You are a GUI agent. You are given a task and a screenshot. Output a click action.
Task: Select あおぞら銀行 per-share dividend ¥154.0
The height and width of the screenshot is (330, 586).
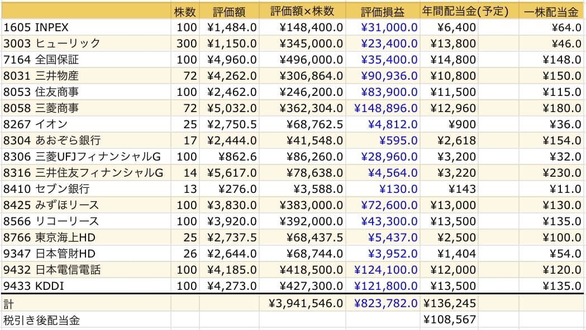tap(551, 140)
